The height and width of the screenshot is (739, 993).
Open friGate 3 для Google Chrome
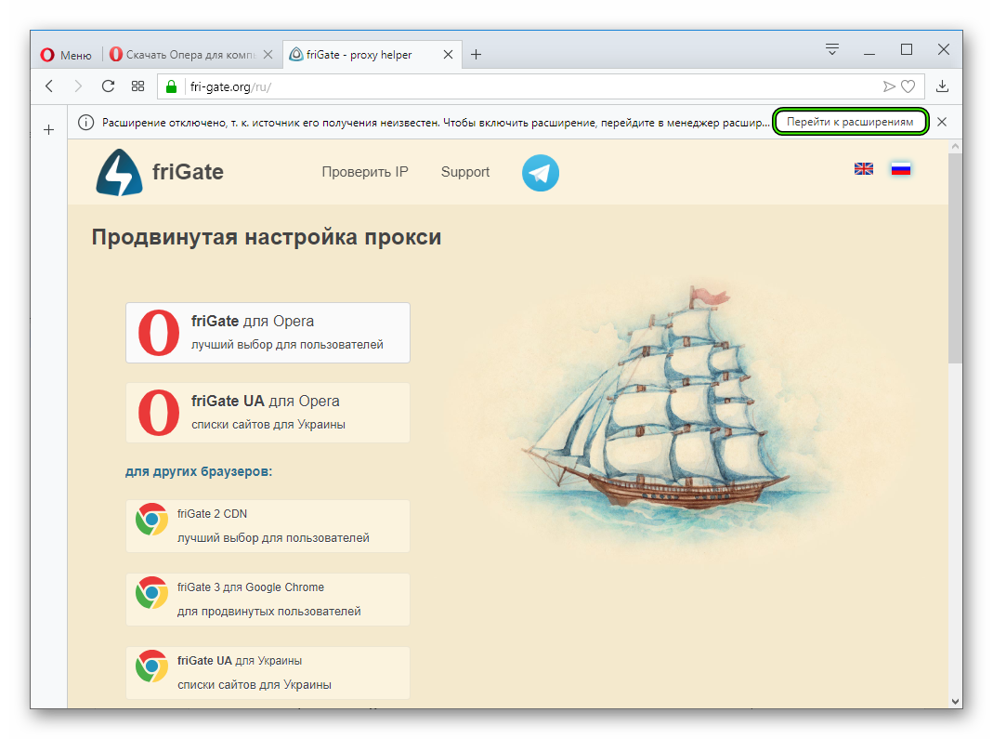[x=268, y=600]
